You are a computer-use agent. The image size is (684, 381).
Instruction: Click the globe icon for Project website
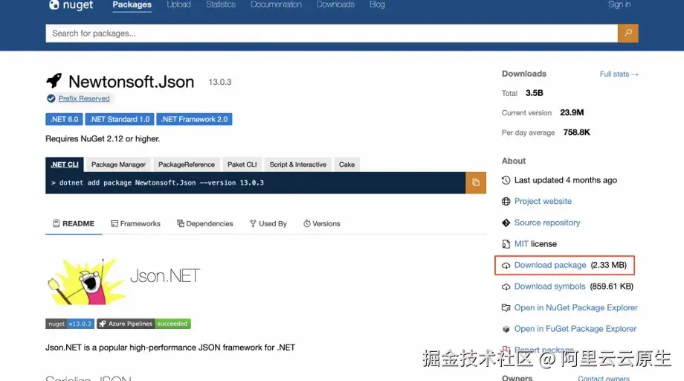pyautogui.click(x=506, y=201)
